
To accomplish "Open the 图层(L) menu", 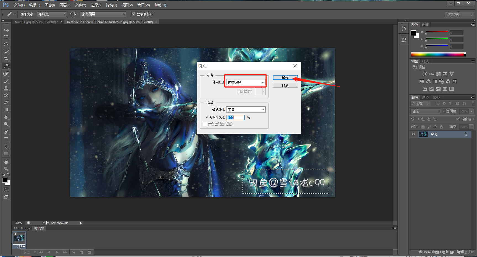I will point(65,5).
